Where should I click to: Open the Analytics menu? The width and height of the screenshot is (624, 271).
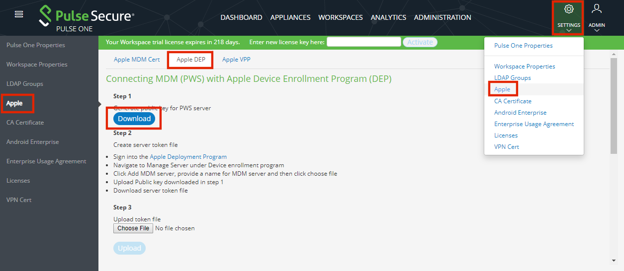pyautogui.click(x=388, y=17)
